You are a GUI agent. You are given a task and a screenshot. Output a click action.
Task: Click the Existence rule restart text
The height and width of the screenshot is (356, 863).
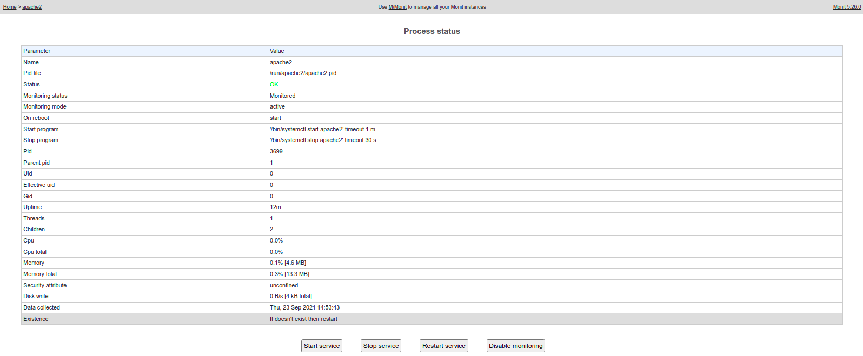click(303, 319)
